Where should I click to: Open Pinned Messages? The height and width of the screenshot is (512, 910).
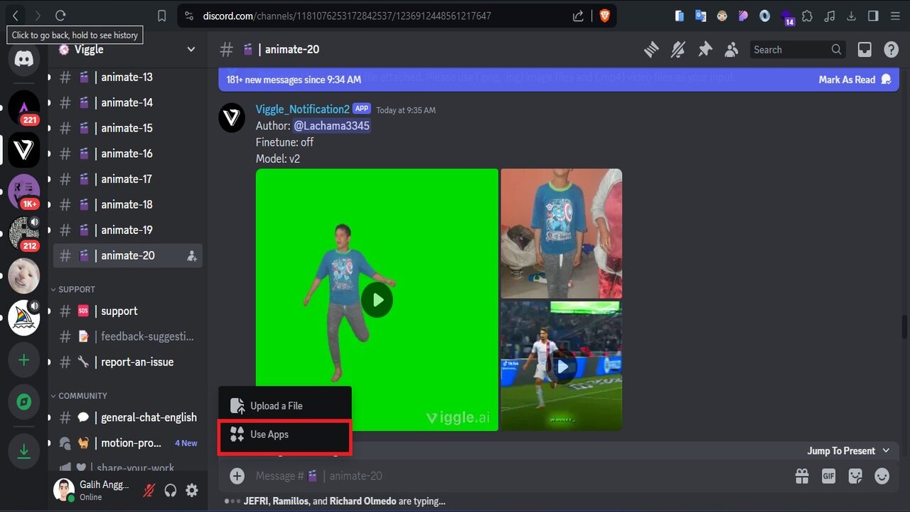point(705,49)
